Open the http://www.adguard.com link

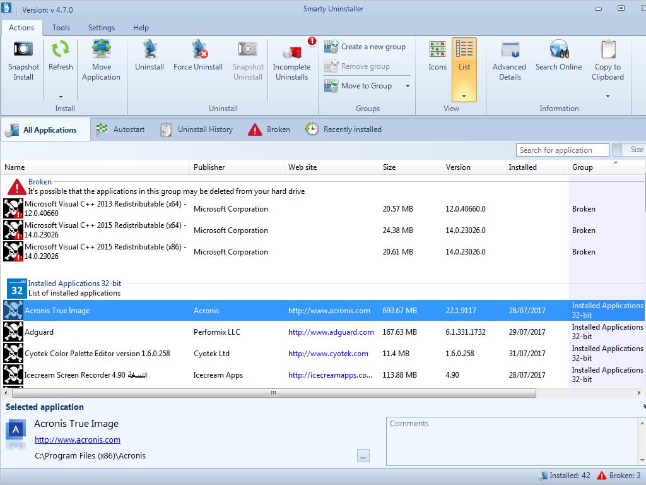331,332
